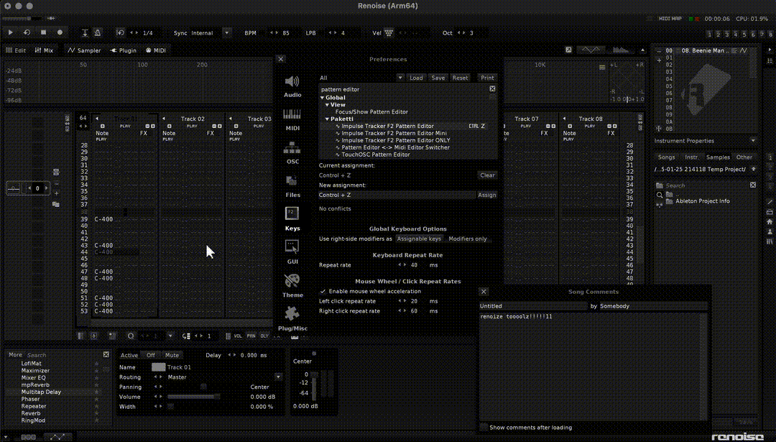Viewport: 776px width, 442px height.
Task: Toggle the metronome icon in transport
Action: coord(98,33)
